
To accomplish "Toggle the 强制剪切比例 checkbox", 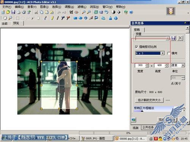I will (136, 47).
